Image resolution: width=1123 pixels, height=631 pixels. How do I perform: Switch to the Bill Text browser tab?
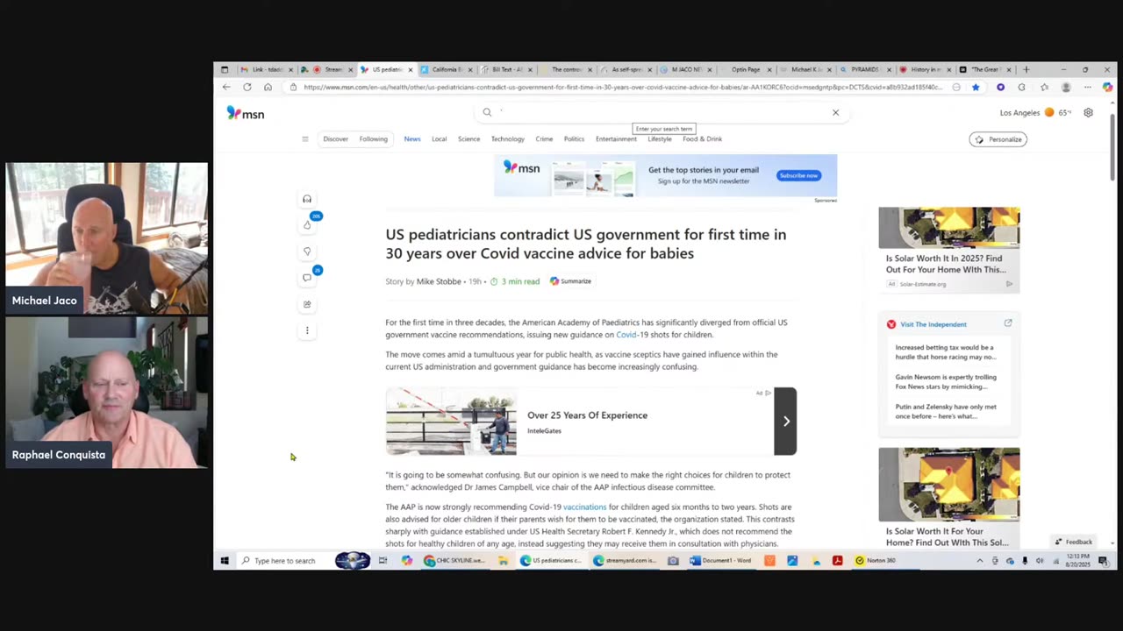pyautogui.click(x=506, y=69)
